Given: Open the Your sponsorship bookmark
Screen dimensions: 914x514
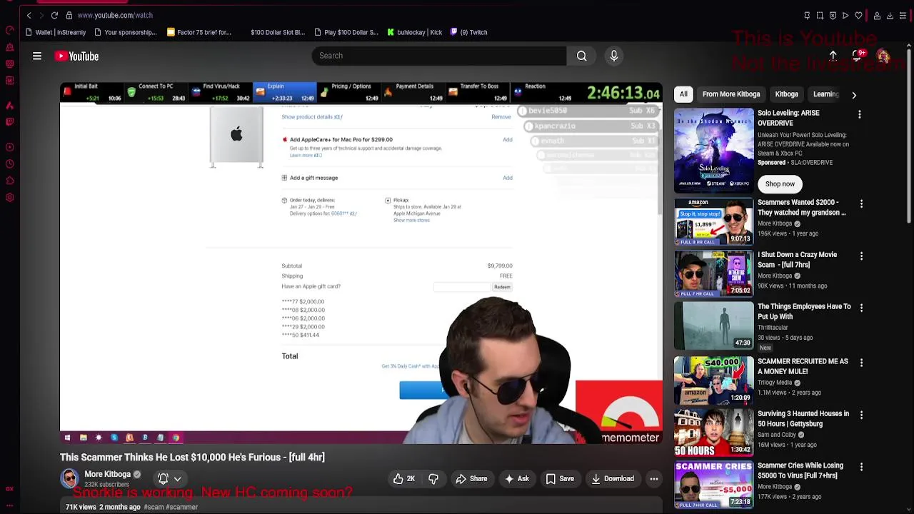Looking at the screenshot, I should (126, 32).
